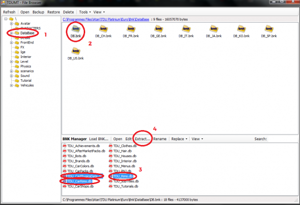Open the top toolbar View menu

click(99, 11)
